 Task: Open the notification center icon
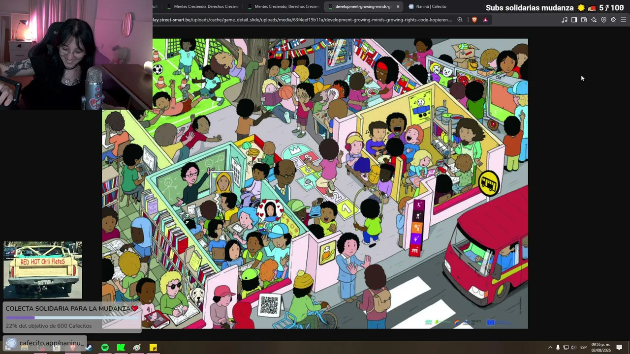[619, 348]
